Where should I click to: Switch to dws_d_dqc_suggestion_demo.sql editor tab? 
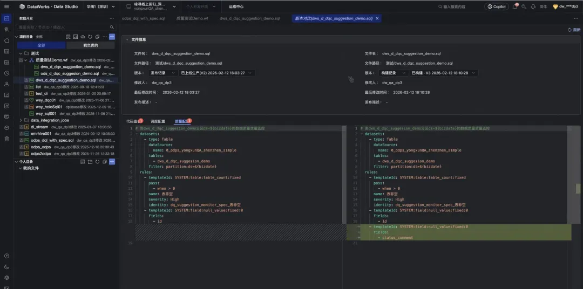pos(249,18)
